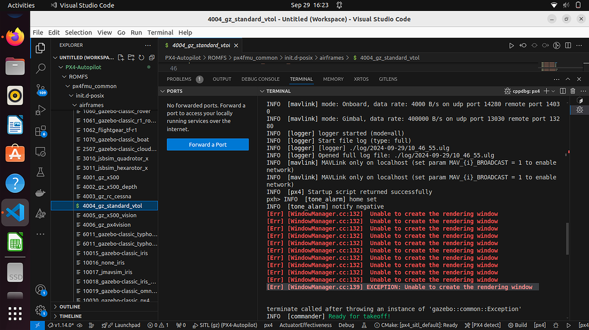Click the editor minimap preview
This screenshot has height=330, width=589.
tap(549, 67)
